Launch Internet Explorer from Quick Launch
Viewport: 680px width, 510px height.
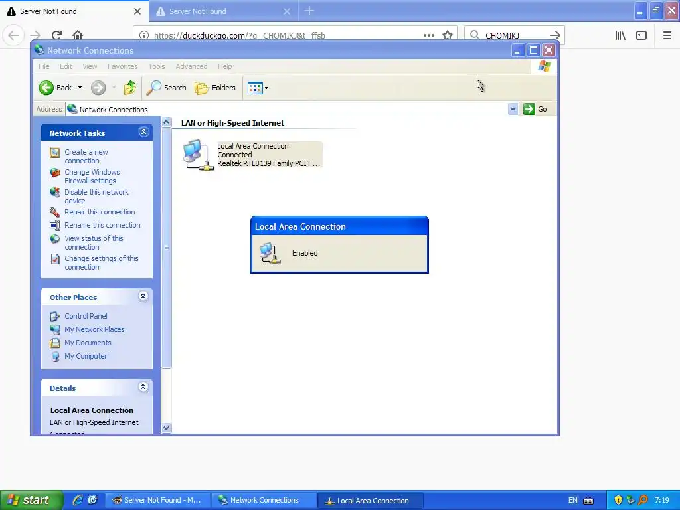tap(77, 500)
